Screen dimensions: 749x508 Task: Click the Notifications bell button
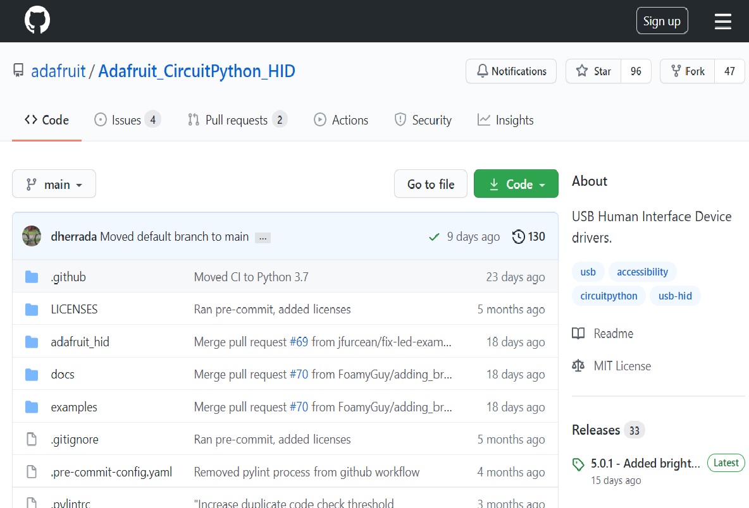pos(511,71)
